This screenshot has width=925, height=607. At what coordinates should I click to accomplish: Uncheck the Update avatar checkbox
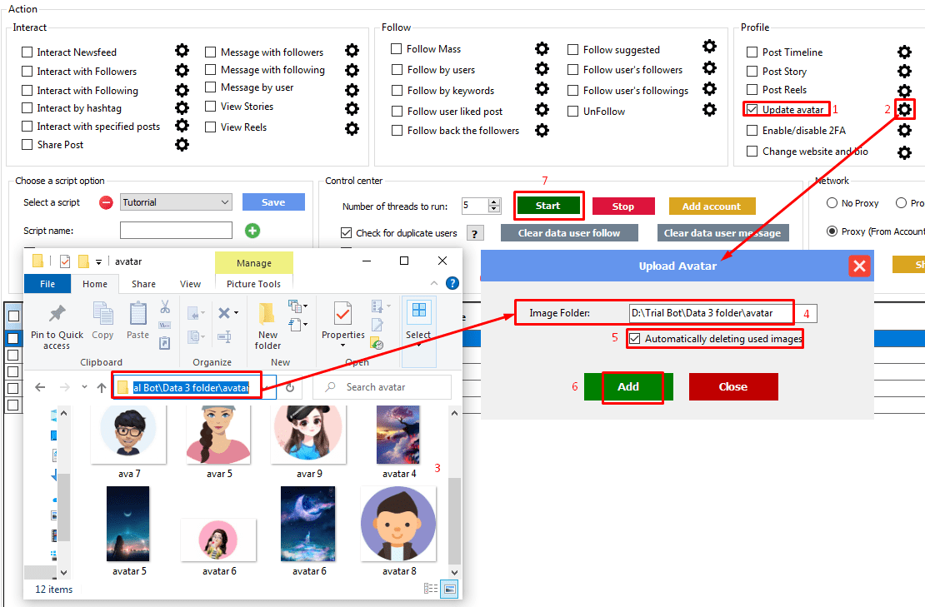[x=752, y=109]
